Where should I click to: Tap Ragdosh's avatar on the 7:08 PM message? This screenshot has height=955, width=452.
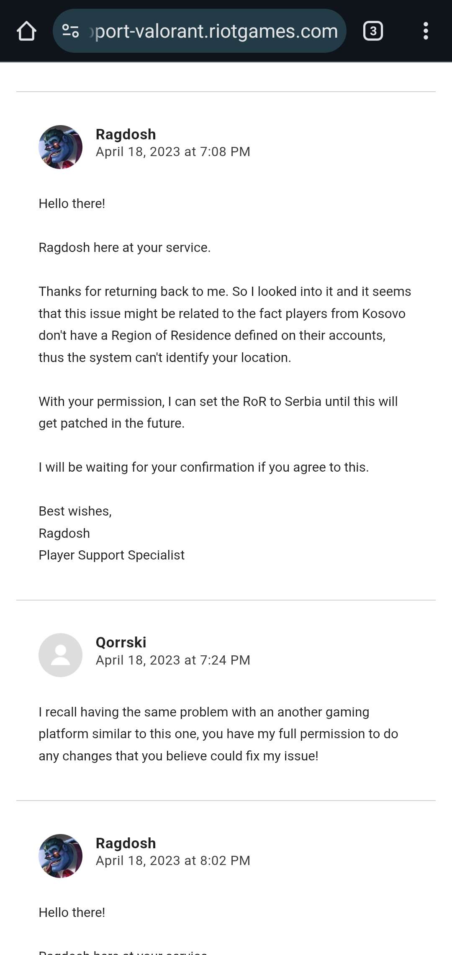[60, 147]
